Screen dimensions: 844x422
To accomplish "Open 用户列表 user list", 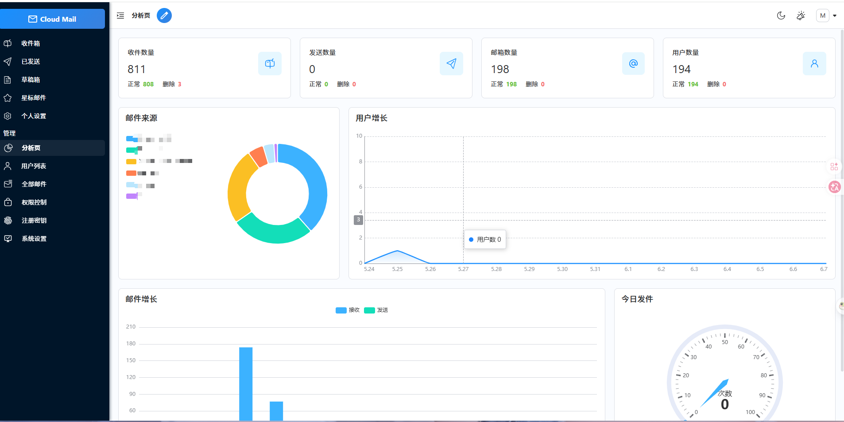I will tap(52, 166).
